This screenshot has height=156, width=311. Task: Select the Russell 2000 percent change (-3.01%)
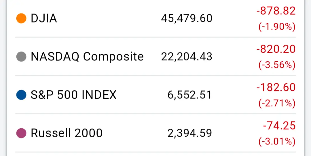tap(277, 141)
